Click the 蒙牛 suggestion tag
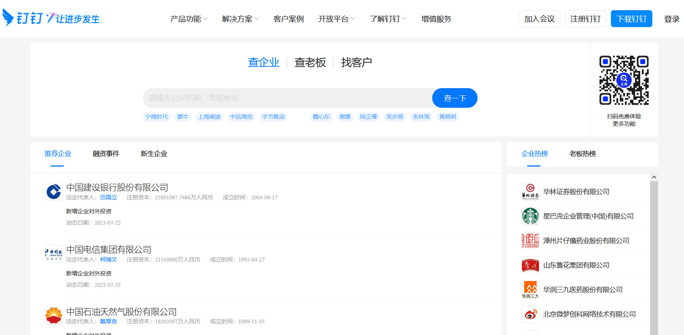The image size is (684, 335). click(183, 117)
